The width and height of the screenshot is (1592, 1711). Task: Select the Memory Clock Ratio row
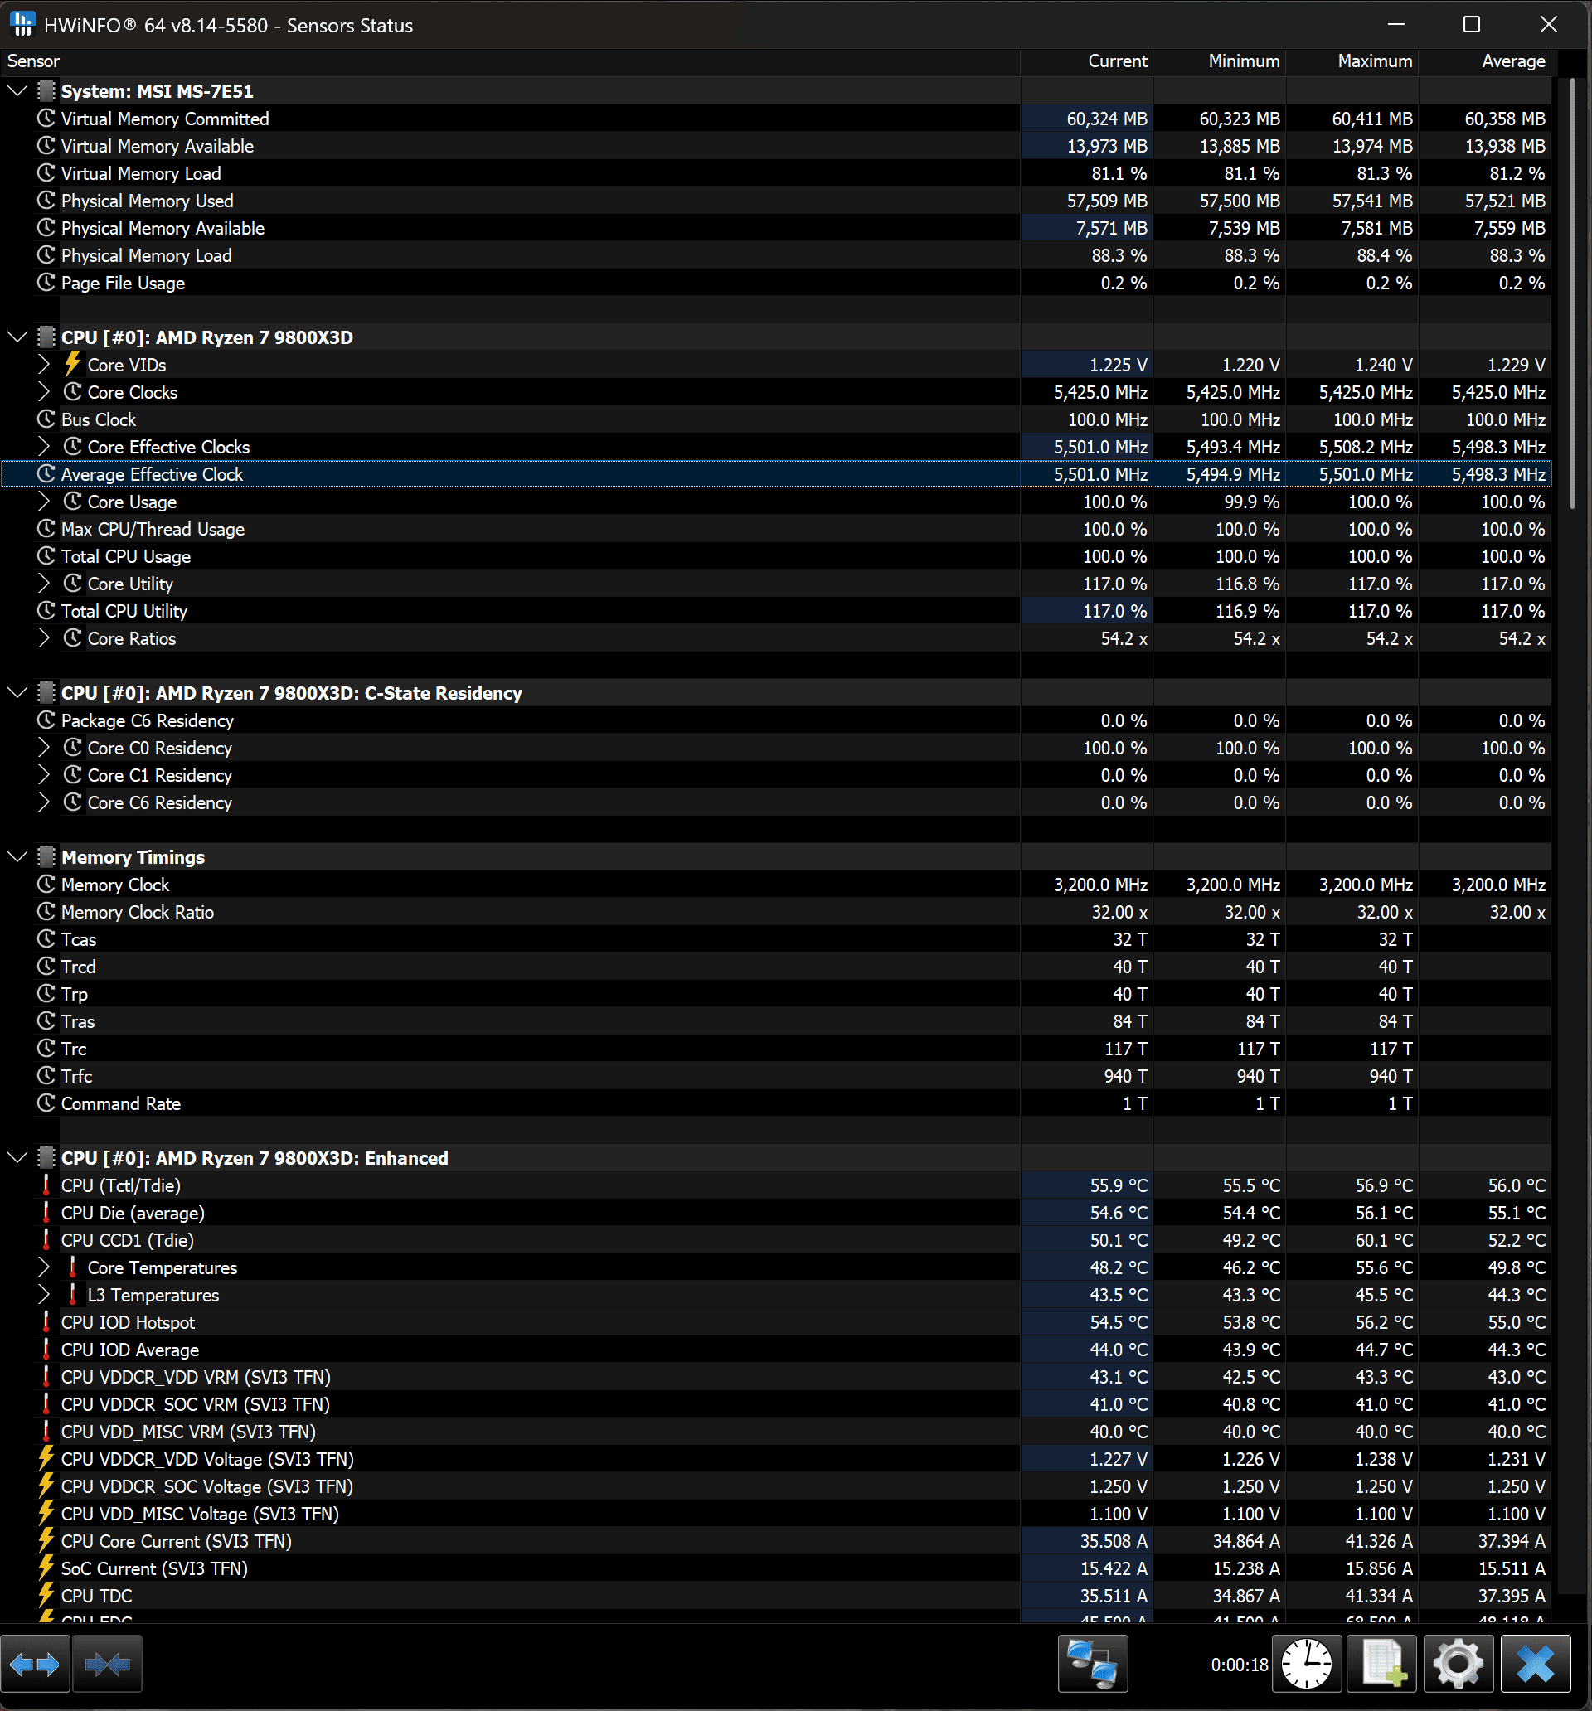pos(776,911)
